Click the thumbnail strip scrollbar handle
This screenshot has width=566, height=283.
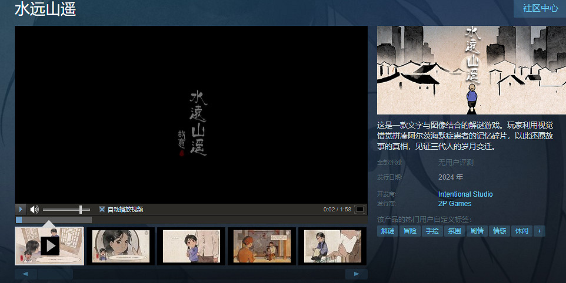point(55,274)
